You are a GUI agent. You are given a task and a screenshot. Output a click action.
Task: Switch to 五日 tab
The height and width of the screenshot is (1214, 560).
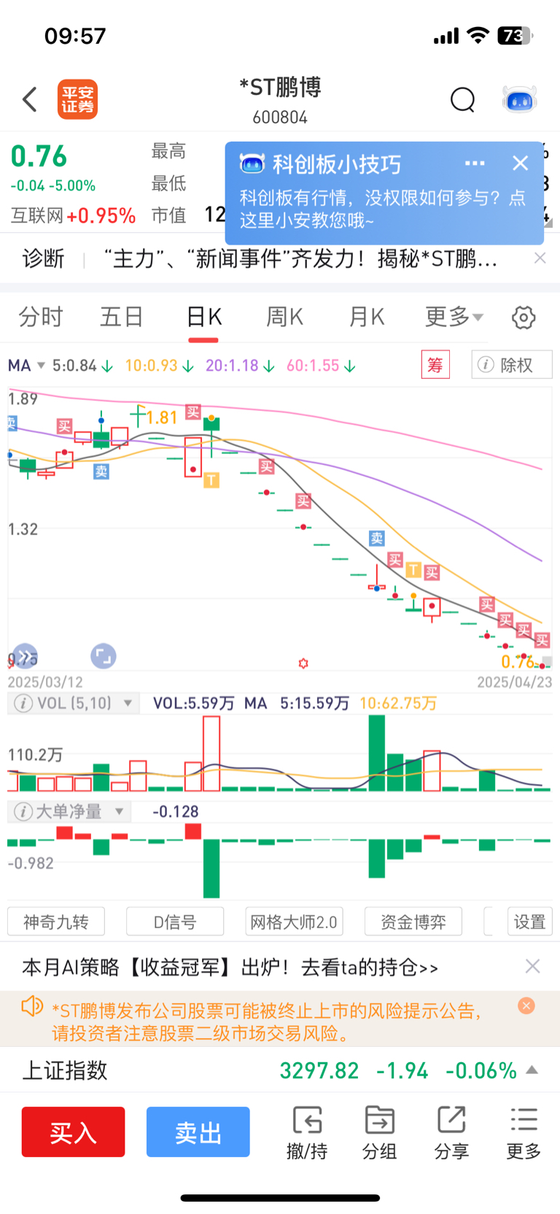[121, 317]
